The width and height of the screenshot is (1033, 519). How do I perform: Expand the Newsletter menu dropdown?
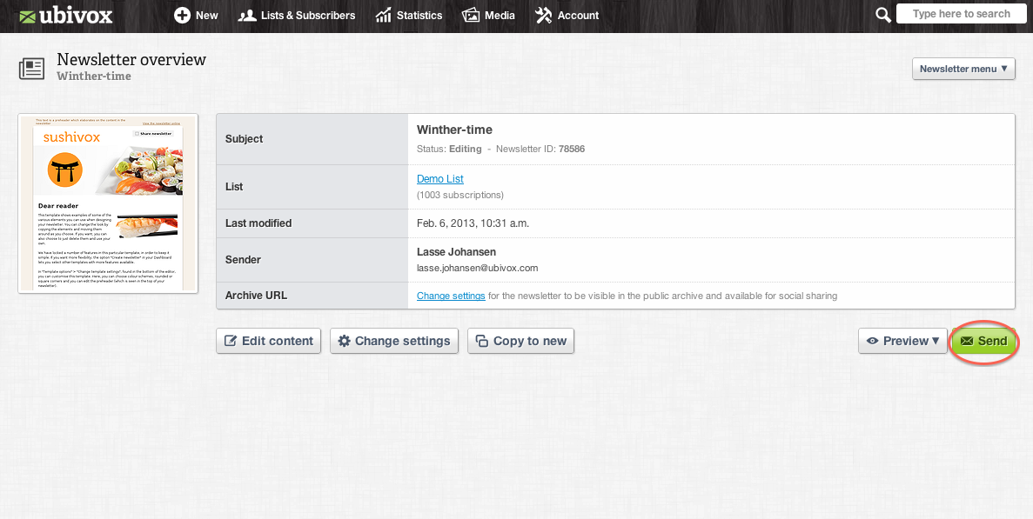point(963,69)
